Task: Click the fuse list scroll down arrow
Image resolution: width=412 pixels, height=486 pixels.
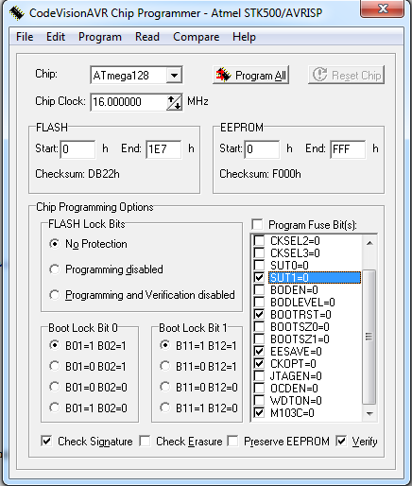Action: point(369,413)
